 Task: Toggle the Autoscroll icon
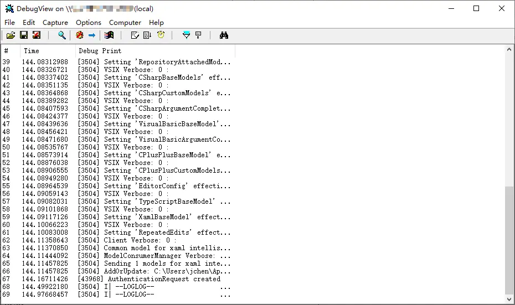tap(147, 35)
